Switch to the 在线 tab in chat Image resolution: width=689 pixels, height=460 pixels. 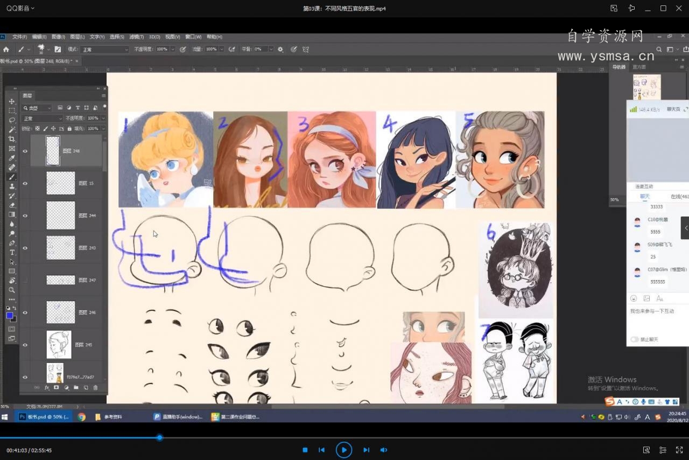(x=679, y=197)
